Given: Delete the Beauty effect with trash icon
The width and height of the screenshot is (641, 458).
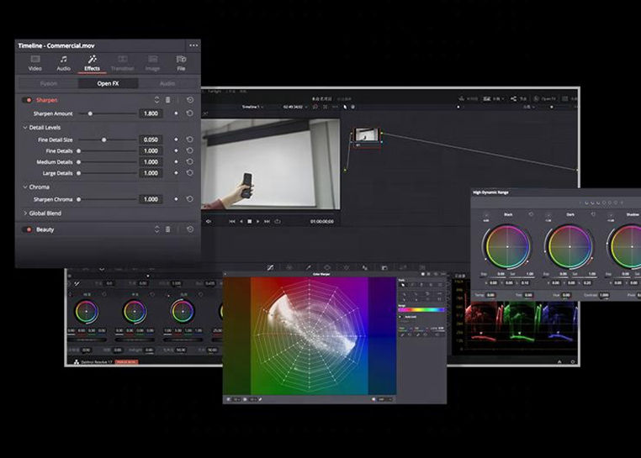Looking at the screenshot, I should click(x=167, y=229).
